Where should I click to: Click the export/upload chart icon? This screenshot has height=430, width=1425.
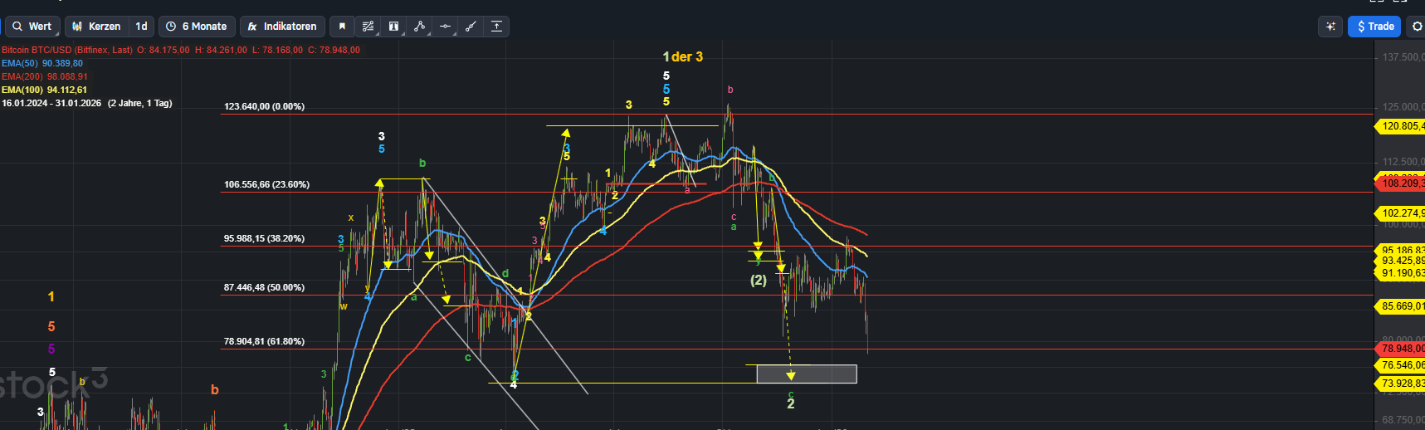click(496, 27)
